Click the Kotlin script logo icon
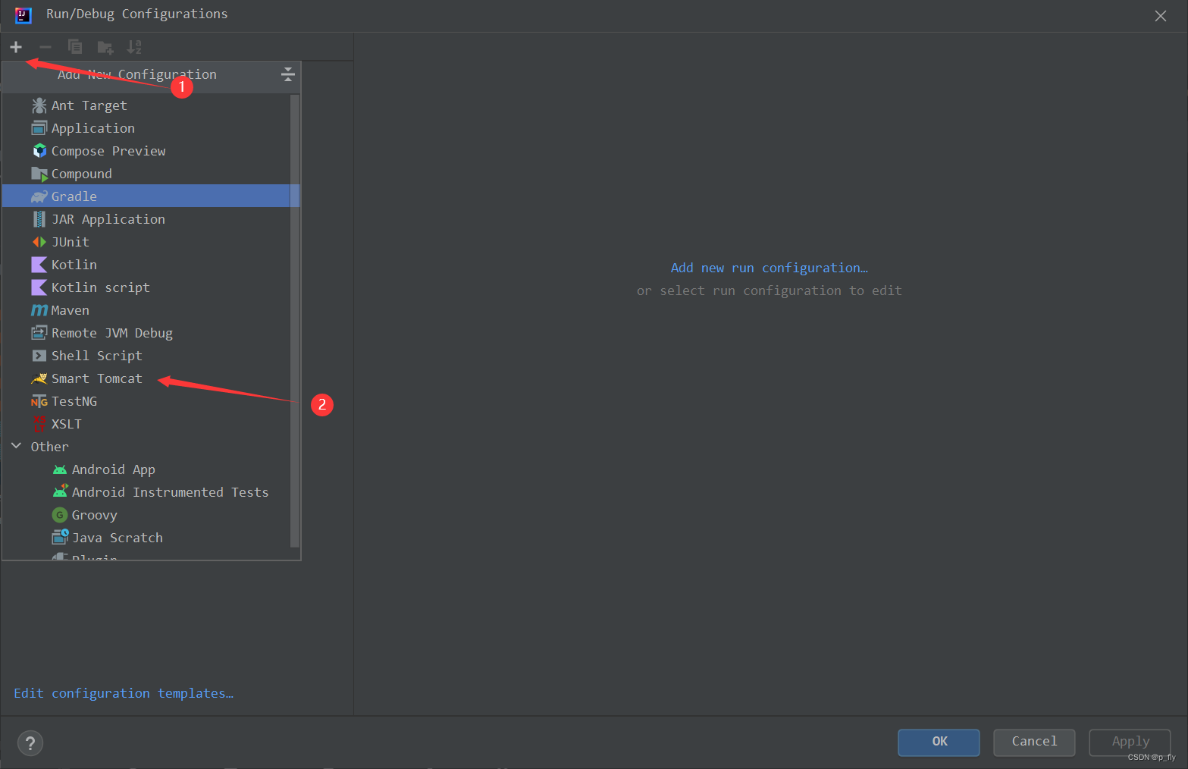1188x769 pixels. point(39,287)
